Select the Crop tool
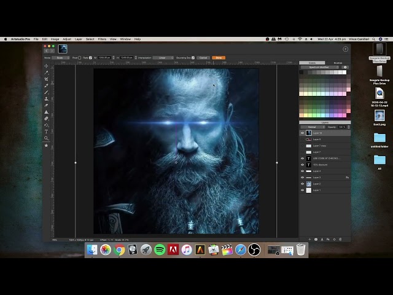The height and width of the screenshot is (295, 393). (x=47, y=79)
